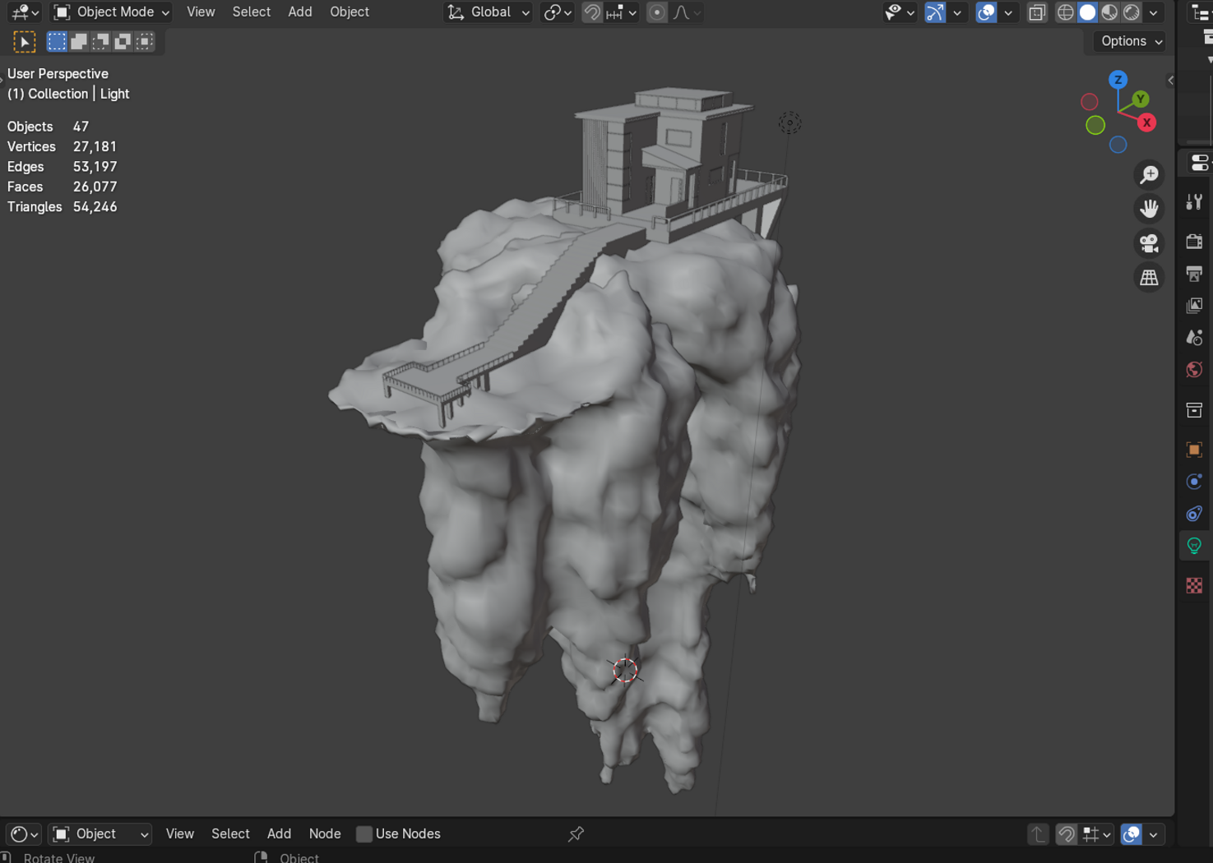Switch to rendered viewport shading

pos(1132,12)
